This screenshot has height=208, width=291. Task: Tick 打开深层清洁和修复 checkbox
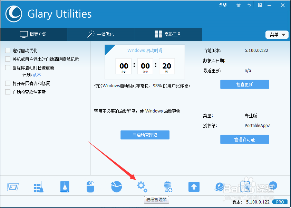tap(8, 83)
